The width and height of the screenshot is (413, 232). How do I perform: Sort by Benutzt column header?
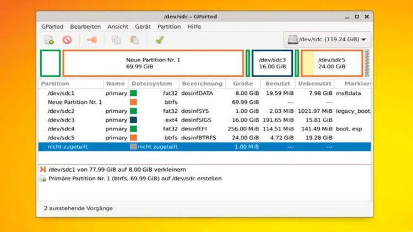coord(278,84)
